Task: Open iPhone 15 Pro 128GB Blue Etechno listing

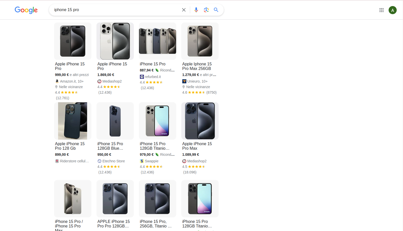Action: tap(110, 146)
